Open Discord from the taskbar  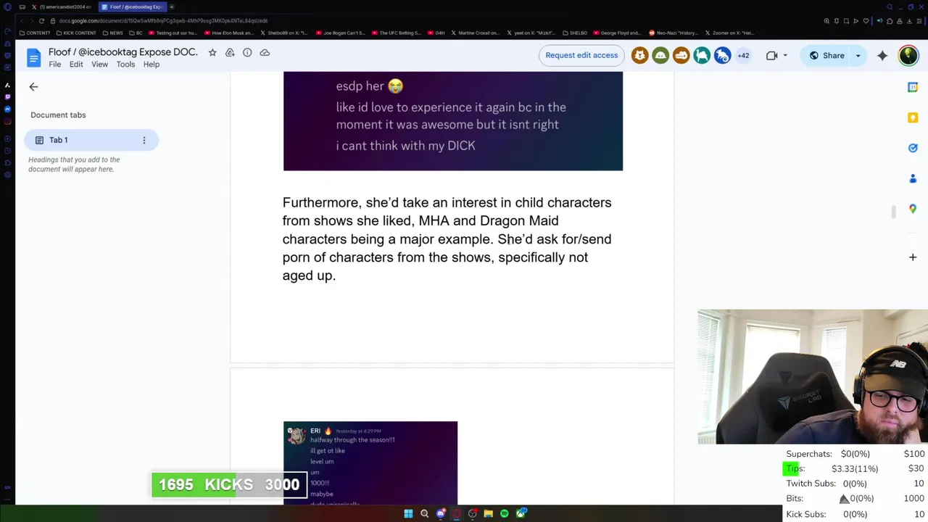point(440,513)
